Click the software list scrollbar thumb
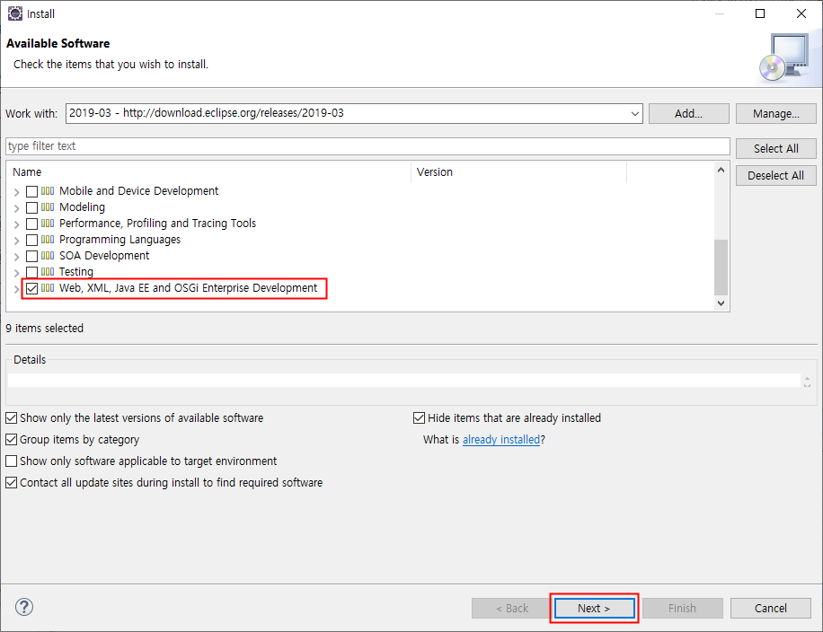This screenshot has width=823, height=632. (x=721, y=268)
